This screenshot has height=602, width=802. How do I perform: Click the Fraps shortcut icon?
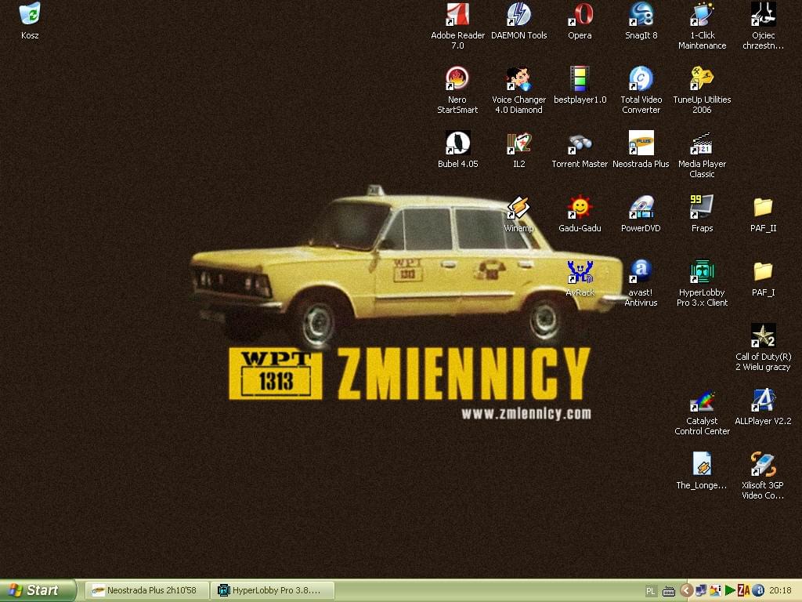(702, 208)
